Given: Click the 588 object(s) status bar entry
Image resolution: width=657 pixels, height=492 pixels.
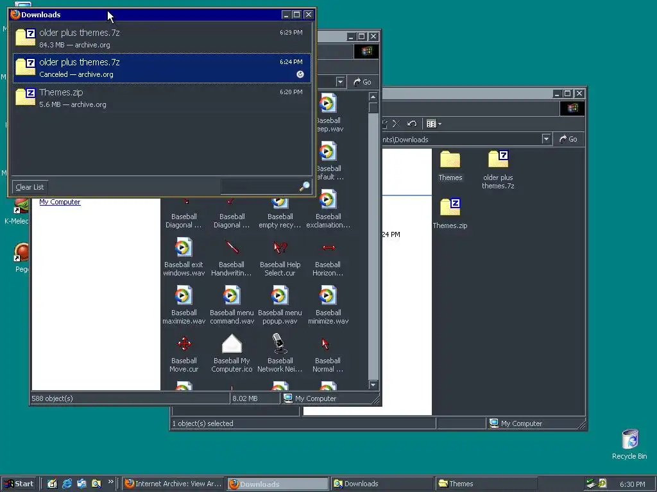Looking at the screenshot, I should 130,398.
